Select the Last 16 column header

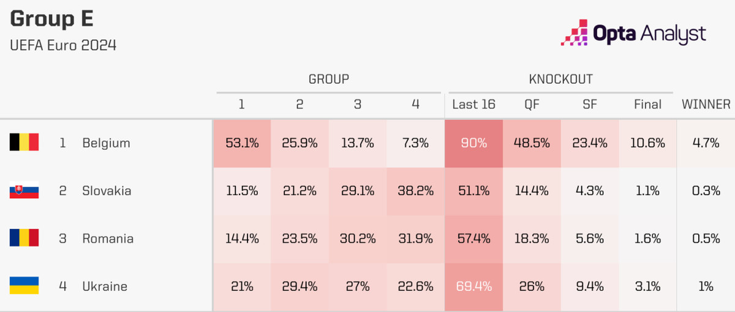[473, 105]
